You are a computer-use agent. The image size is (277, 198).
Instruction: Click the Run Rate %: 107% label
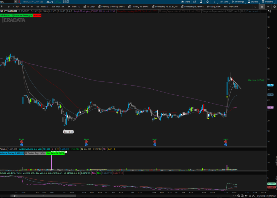click(55, 153)
